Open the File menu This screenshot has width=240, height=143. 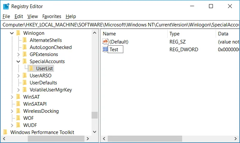pyautogui.click(x=6, y=16)
